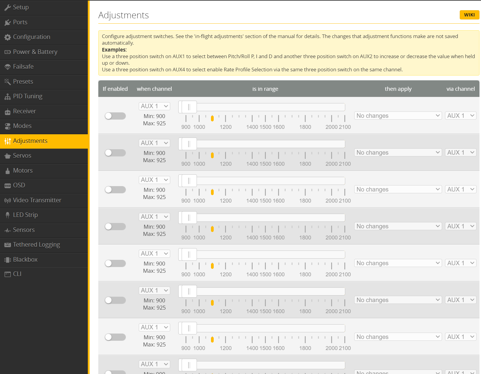Click the Failsafe parachute icon

click(7, 67)
